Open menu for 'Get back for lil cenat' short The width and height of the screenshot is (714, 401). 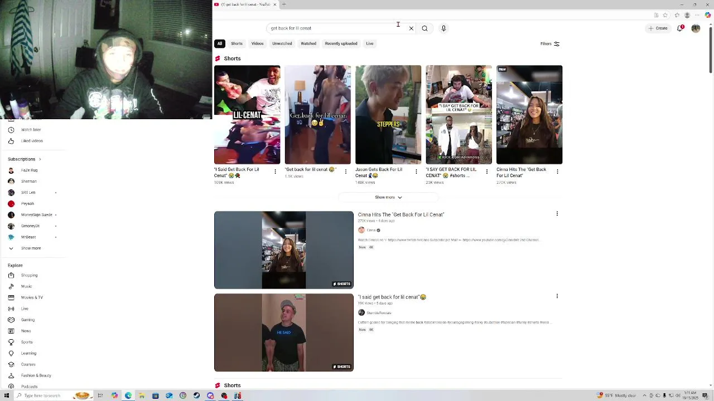(x=345, y=172)
